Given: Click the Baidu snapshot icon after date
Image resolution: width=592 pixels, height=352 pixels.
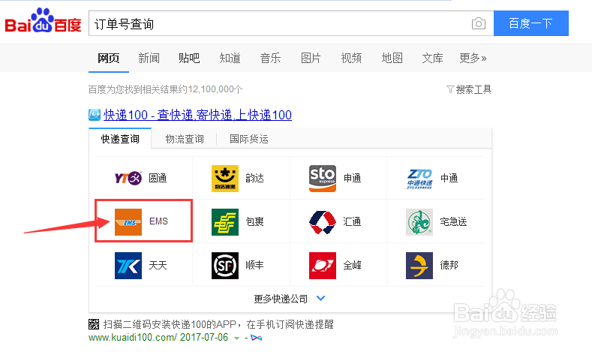Looking at the screenshot, I should (x=257, y=337).
